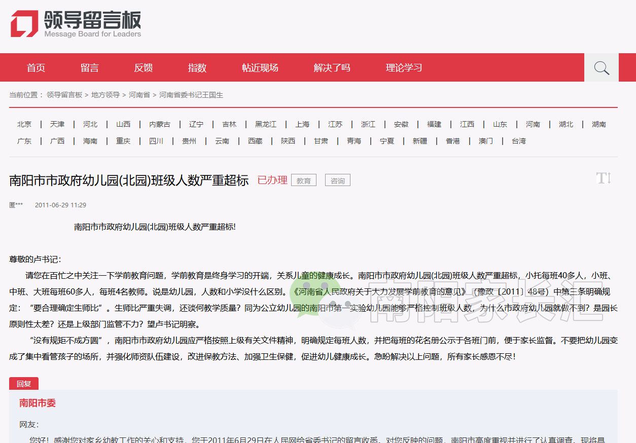The height and width of the screenshot is (443, 636).
Task: Click the font size adjustment icon
Action: pos(603,178)
